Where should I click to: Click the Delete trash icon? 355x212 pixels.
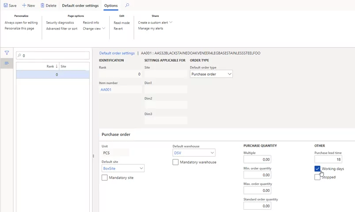click(42, 6)
